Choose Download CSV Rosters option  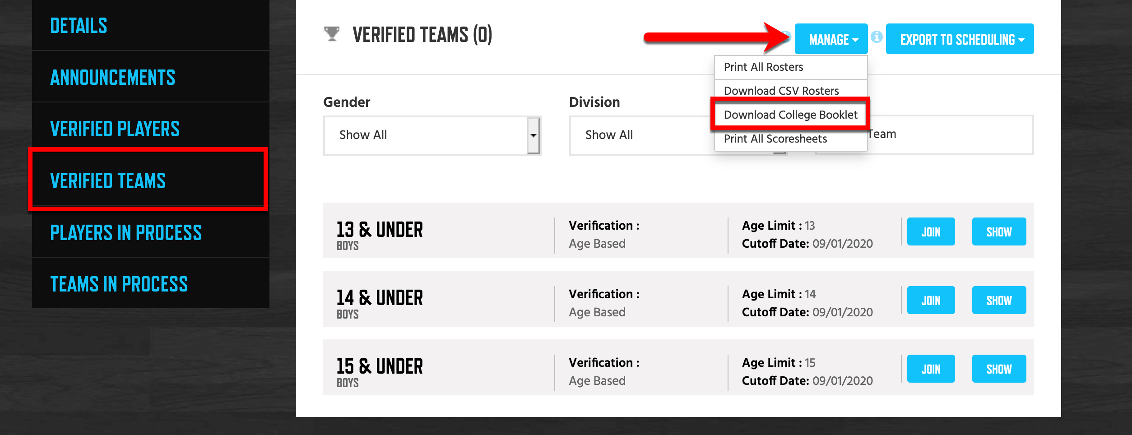coord(781,91)
